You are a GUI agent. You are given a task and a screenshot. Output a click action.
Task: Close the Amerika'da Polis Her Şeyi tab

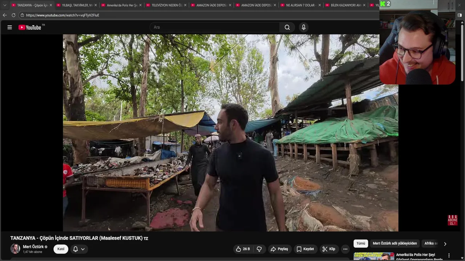pyautogui.click(x=140, y=5)
